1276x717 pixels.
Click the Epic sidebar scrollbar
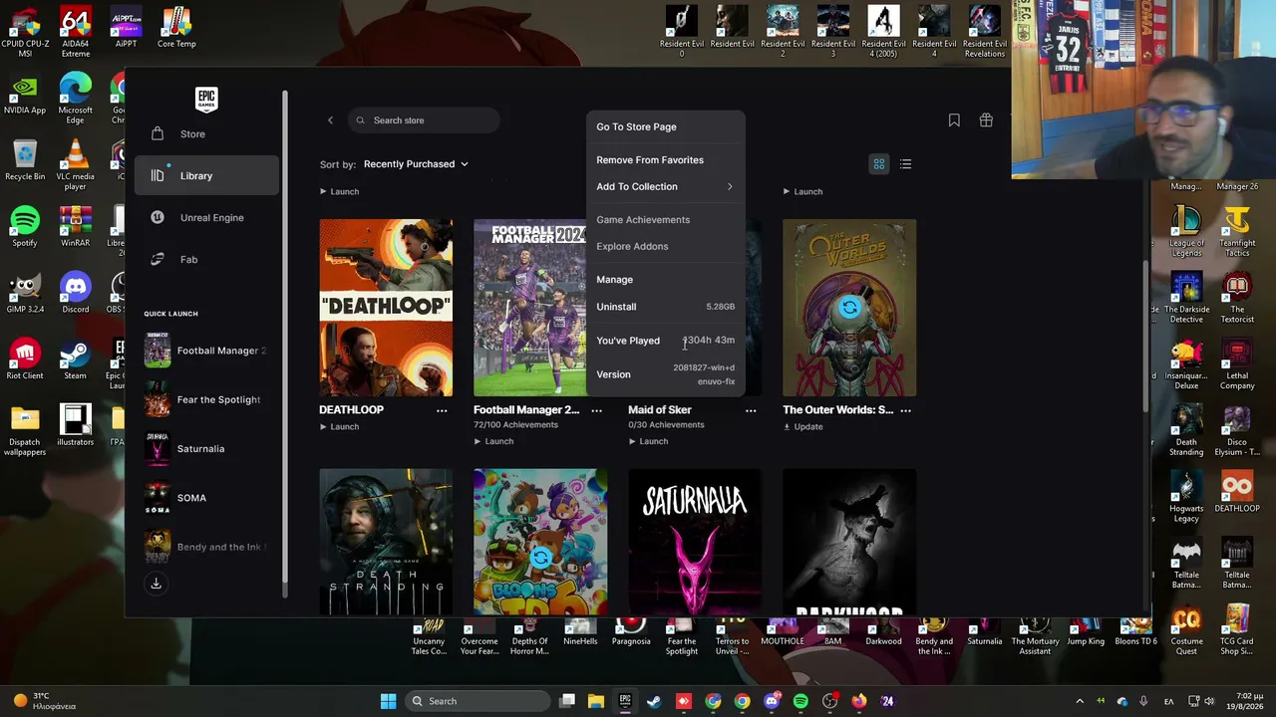click(285, 344)
